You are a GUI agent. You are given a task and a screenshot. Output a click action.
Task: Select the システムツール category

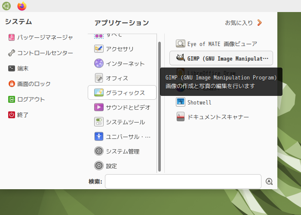coord(122,122)
